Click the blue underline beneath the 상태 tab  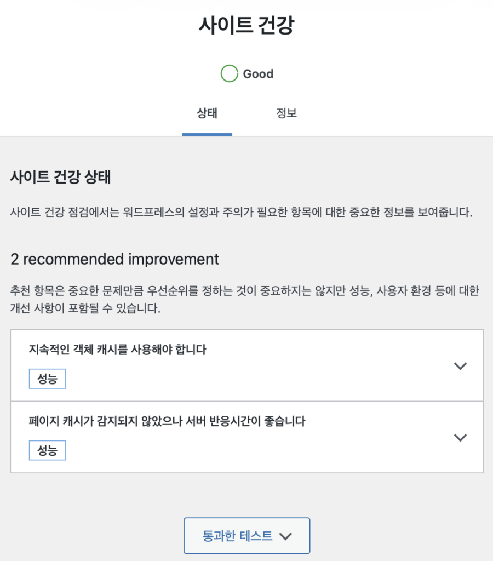pos(207,134)
